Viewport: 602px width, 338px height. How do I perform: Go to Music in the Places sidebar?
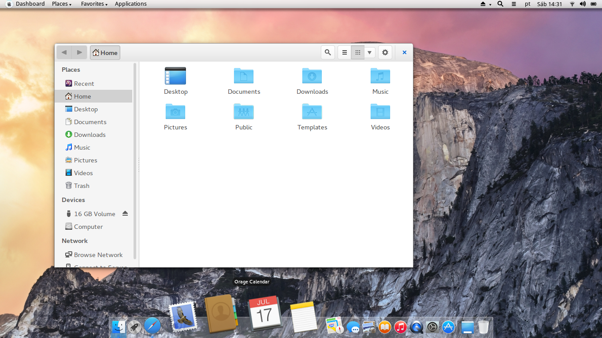coord(93,147)
